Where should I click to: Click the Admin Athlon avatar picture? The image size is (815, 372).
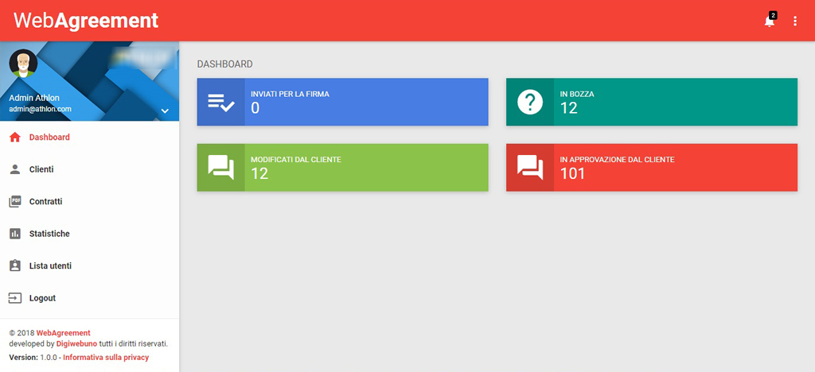coord(23,64)
